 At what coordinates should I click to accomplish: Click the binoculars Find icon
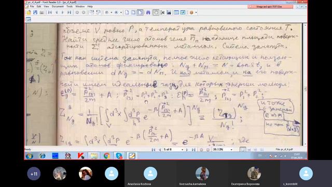pos(148,12)
